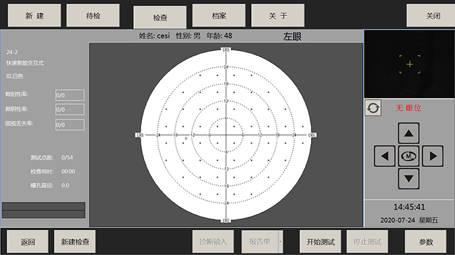Click the 返回 button
The height and width of the screenshot is (255, 455).
click(x=28, y=242)
